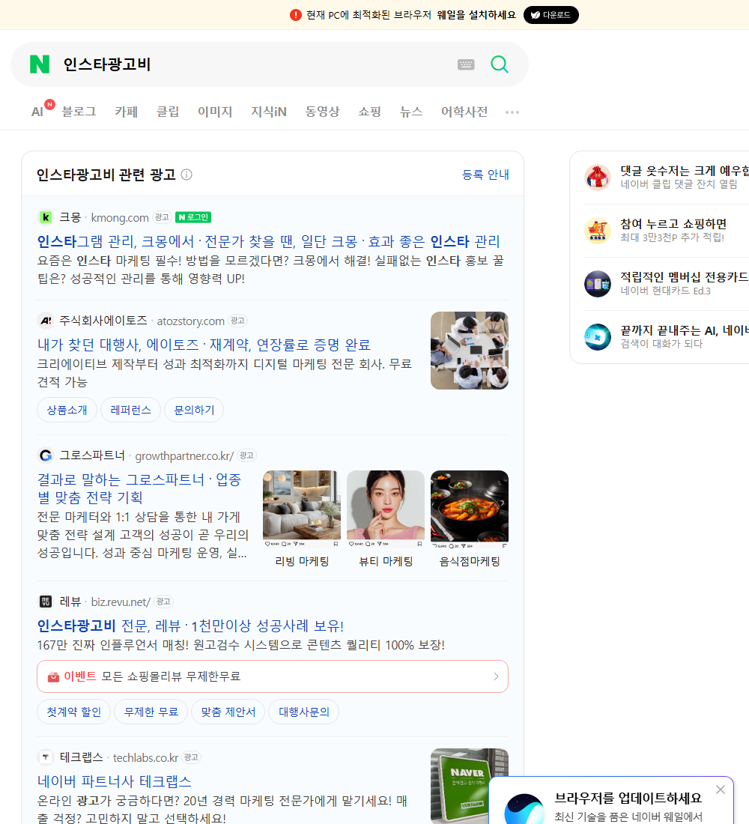Open 검색이 대화가 되다 promo text
The image size is (749, 824).
pos(661,344)
